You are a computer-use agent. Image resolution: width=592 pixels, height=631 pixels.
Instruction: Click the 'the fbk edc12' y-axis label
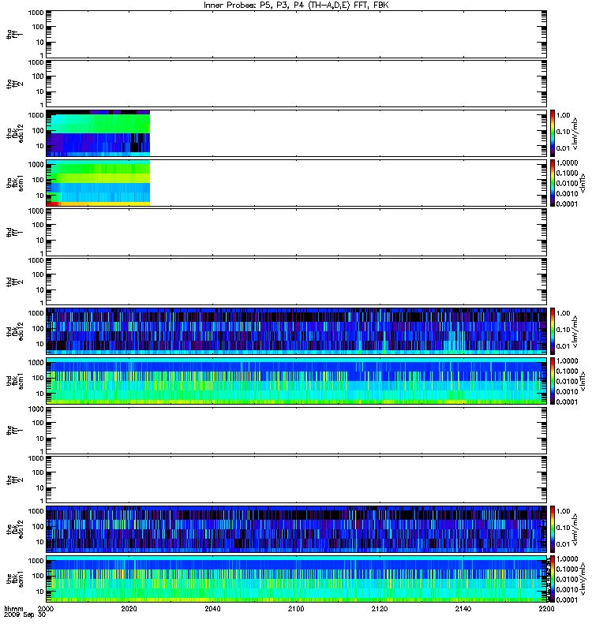coord(15,529)
